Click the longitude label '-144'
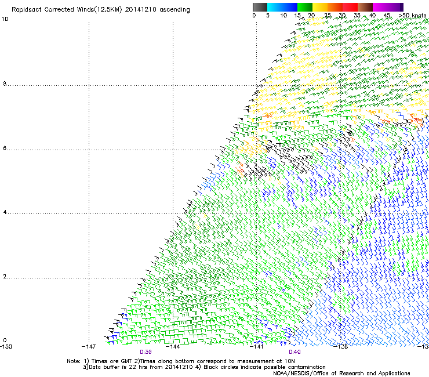The width and height of the screenshot is (429, 377). pos(173,347)
